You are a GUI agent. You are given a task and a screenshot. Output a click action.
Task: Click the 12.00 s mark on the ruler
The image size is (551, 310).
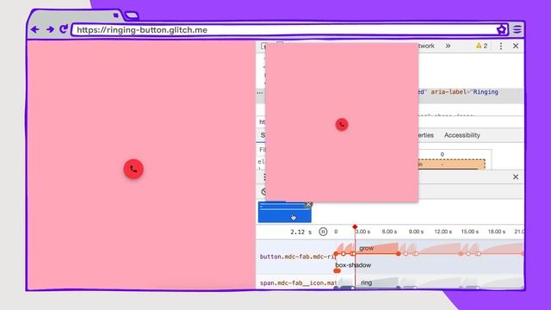(x=443, y=232)
